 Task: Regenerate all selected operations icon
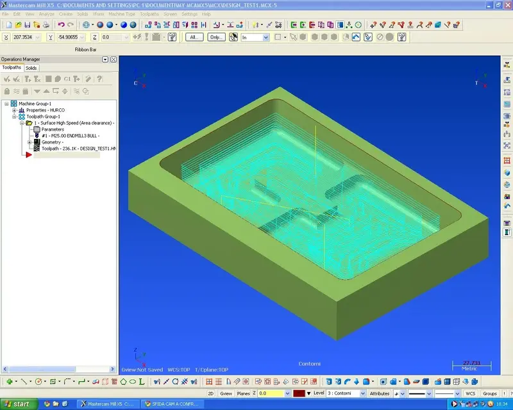[28, 79]
